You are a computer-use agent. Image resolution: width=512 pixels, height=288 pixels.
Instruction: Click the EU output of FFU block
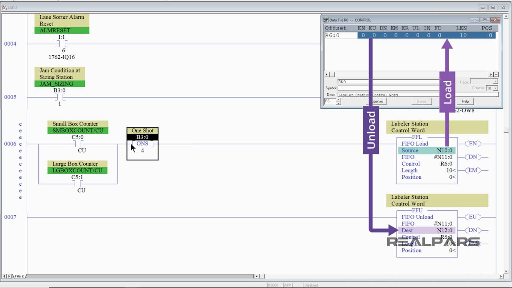tap(473, 217)
